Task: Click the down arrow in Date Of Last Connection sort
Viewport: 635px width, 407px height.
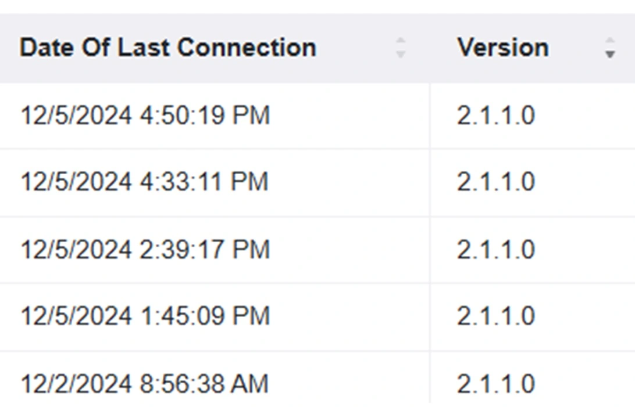Action: coord(400,54)
